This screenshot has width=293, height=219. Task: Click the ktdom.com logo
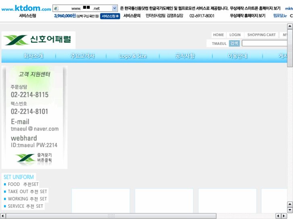pyautogui.click(x=26, y=8)
